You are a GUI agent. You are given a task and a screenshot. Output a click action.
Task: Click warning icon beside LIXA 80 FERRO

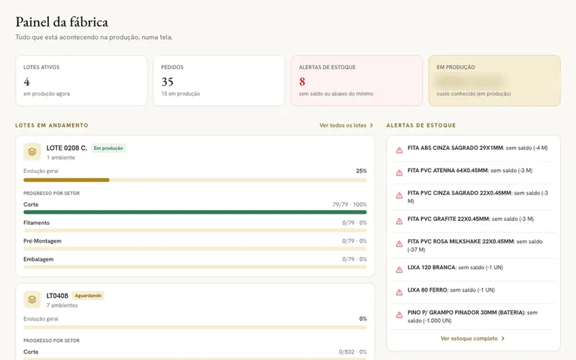point(399,292)
